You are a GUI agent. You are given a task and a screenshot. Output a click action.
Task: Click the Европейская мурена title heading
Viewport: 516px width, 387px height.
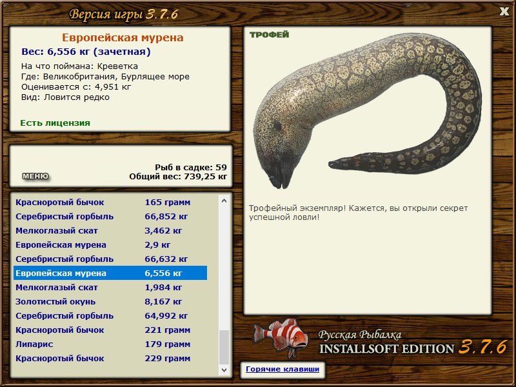click(x=123, y=37)
